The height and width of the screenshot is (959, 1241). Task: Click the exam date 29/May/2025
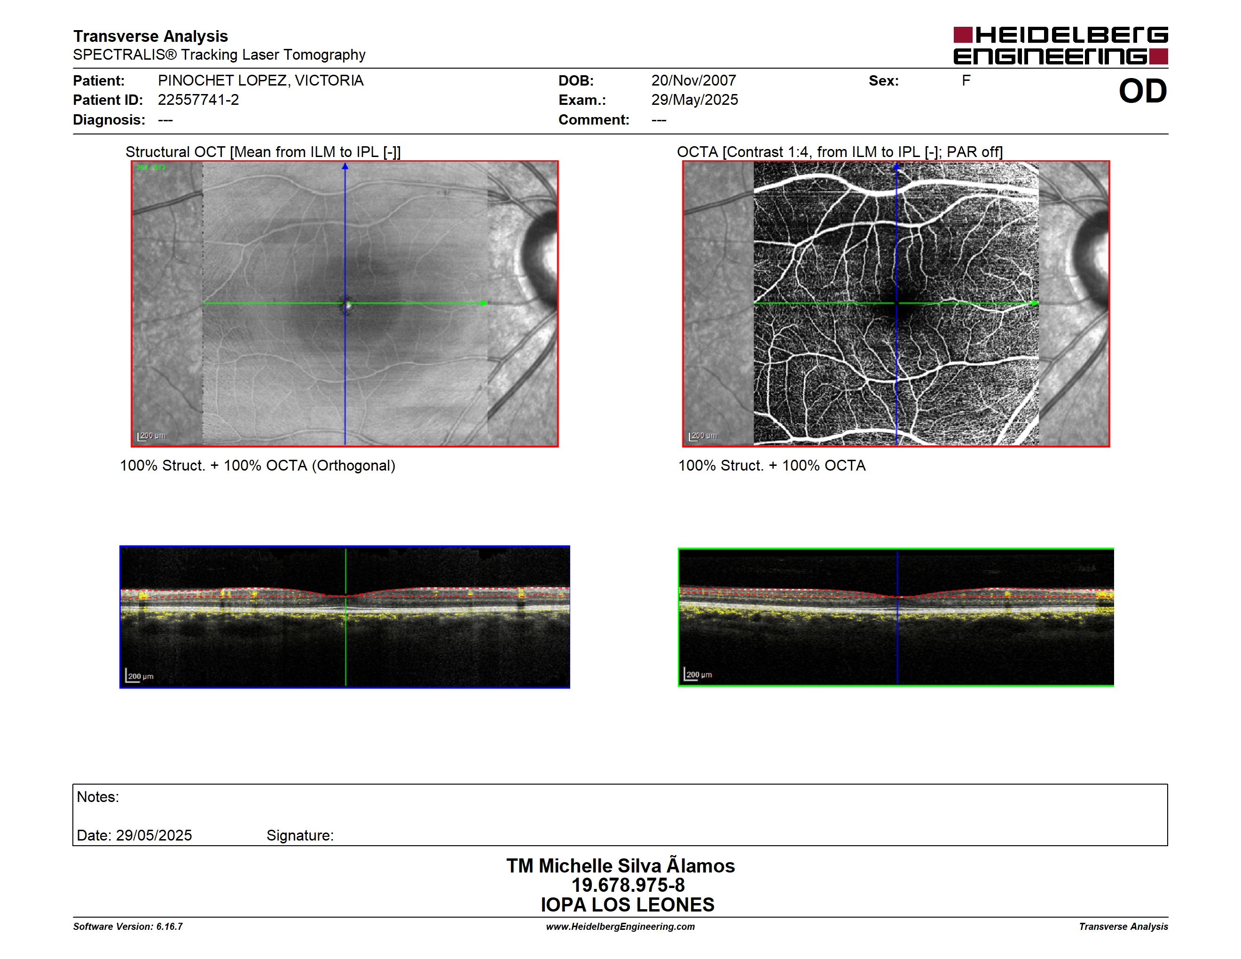coord(694,100)
